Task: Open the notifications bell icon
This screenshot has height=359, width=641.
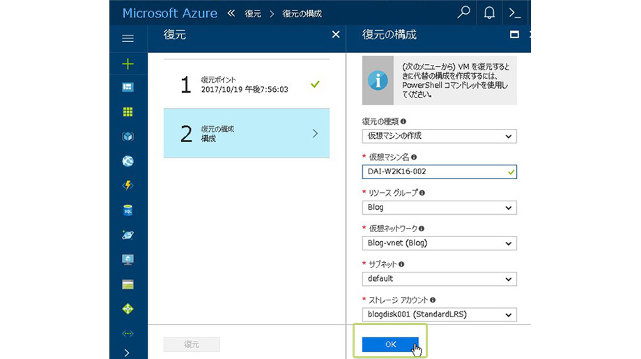Action: (490, 13)
